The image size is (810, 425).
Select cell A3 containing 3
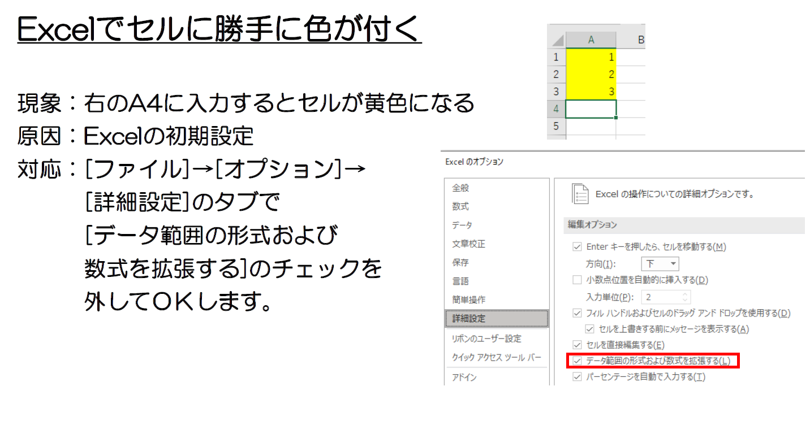591,92
